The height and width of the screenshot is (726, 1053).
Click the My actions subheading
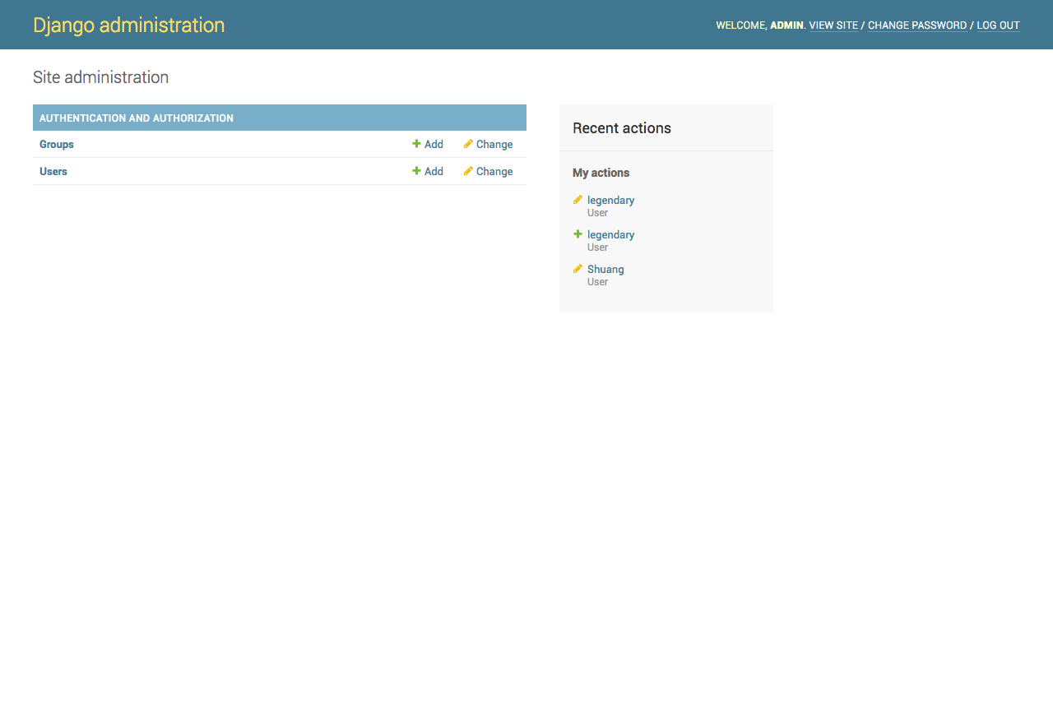(x=601, y=173)
